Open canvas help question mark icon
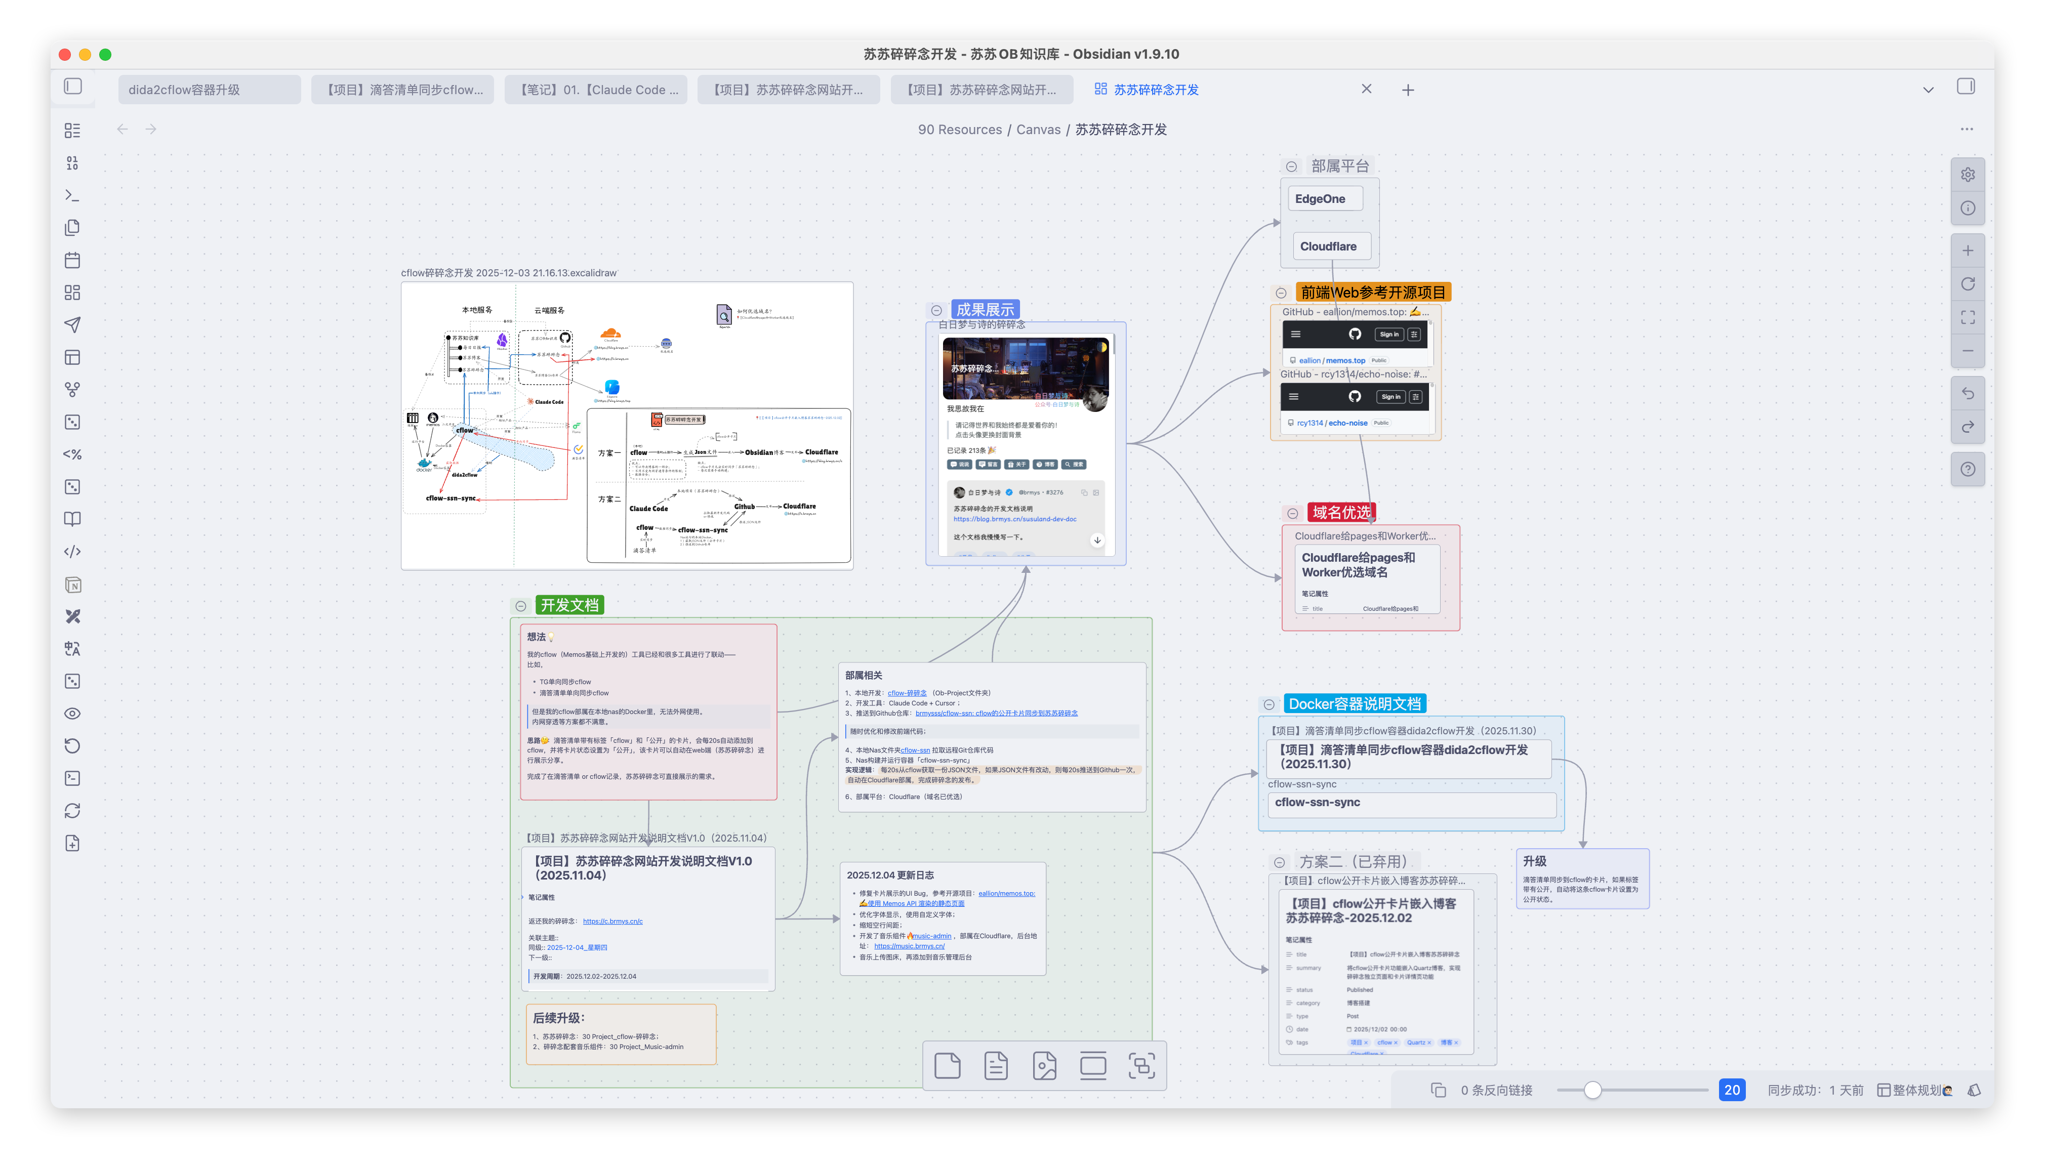Screen dimensions: 2045x1169 [1967, 470]
